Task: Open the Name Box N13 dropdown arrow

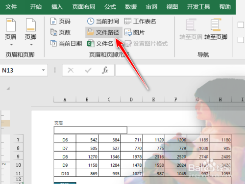Action: (x=43, y=70)
